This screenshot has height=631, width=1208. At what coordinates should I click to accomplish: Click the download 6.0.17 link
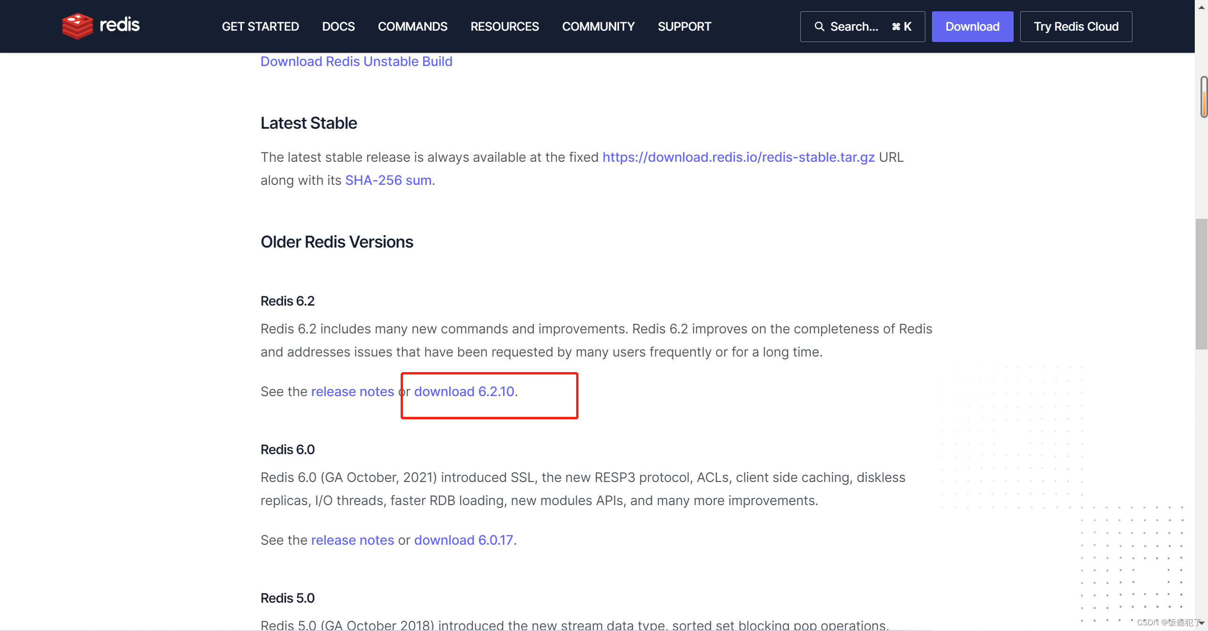click(x=463, y=540)
